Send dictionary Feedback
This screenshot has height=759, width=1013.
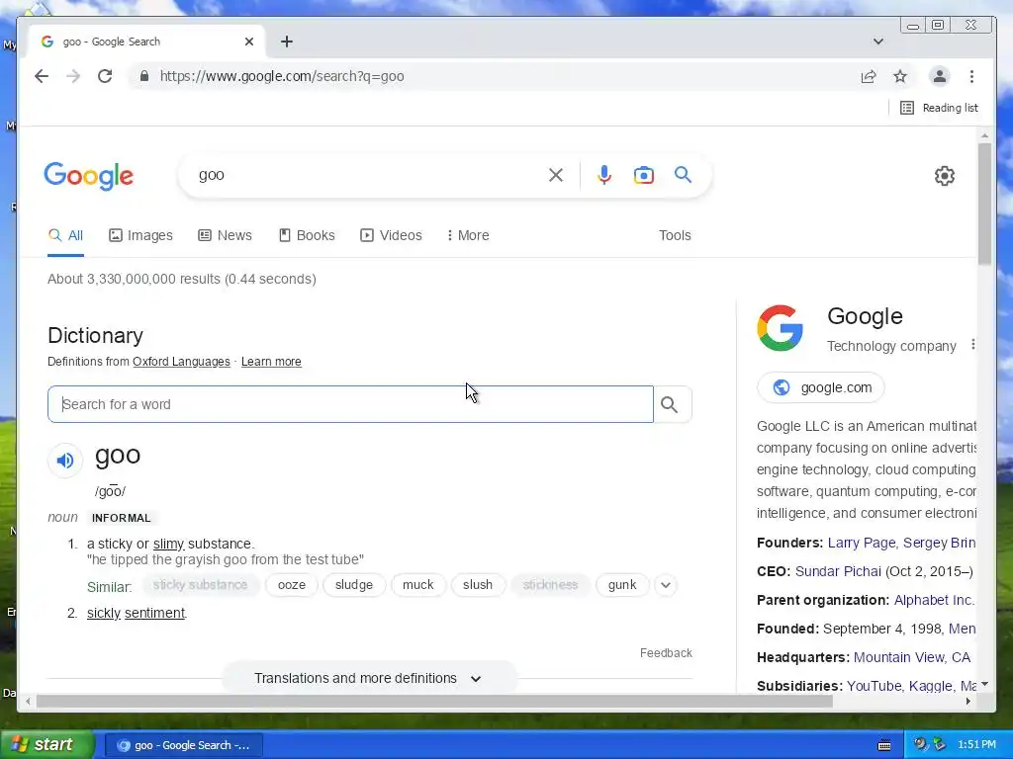(x=666, y=653)
